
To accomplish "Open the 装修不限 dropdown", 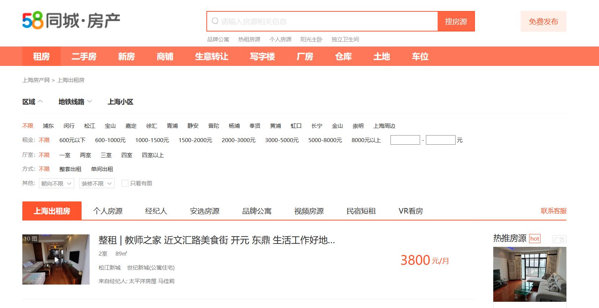I will 97,183.
